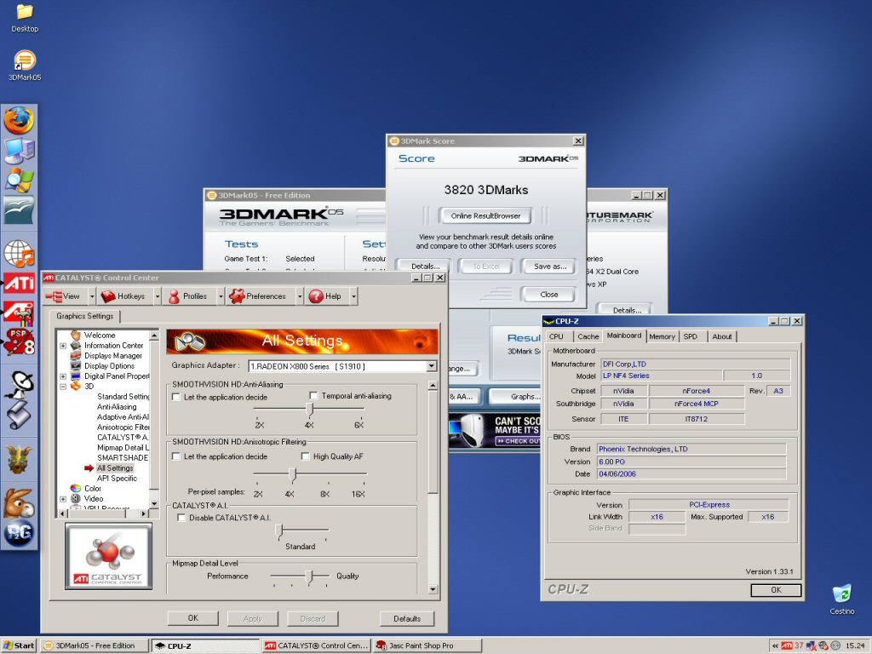The width and height of the screenshot is (872, 654).
Task: Select Display Options tree item
Action: tap(109, 366)
